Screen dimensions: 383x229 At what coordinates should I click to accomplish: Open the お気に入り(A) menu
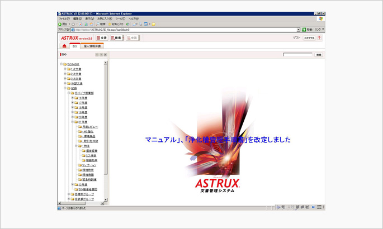(105, 18)
